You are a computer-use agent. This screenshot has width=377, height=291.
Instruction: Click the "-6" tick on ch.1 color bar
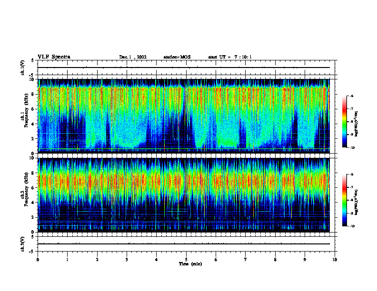[x=352, y=96]
